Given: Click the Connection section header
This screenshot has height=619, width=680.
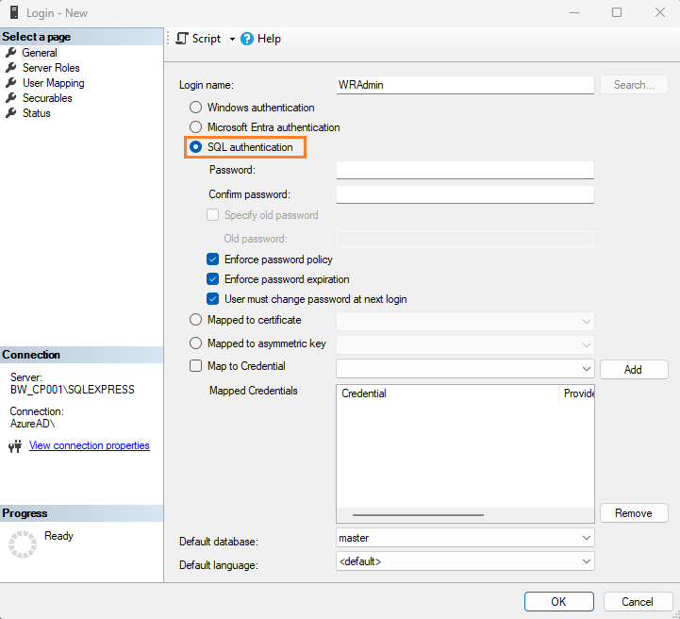Looking at the screenshot, I should (81, 355).
